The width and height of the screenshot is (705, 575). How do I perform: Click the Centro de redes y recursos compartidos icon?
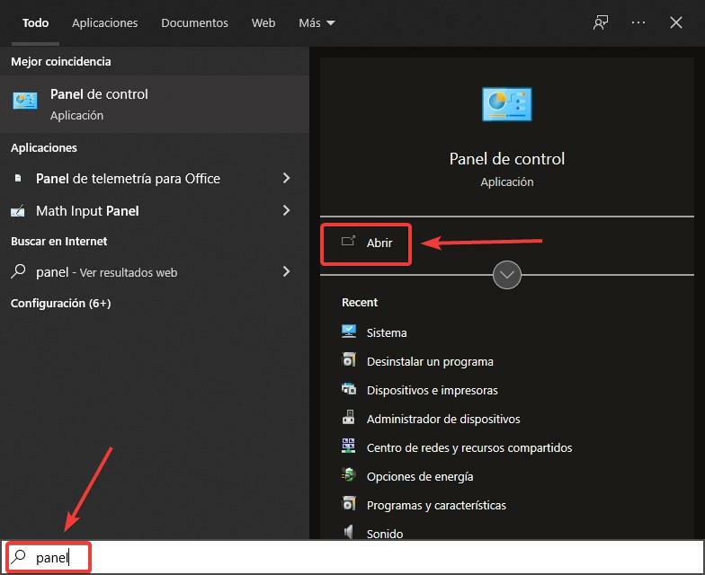coord(349,446)
